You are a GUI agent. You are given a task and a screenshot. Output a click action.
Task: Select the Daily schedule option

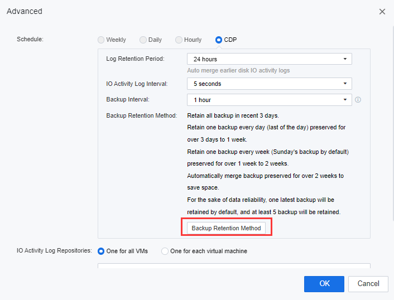143,40
